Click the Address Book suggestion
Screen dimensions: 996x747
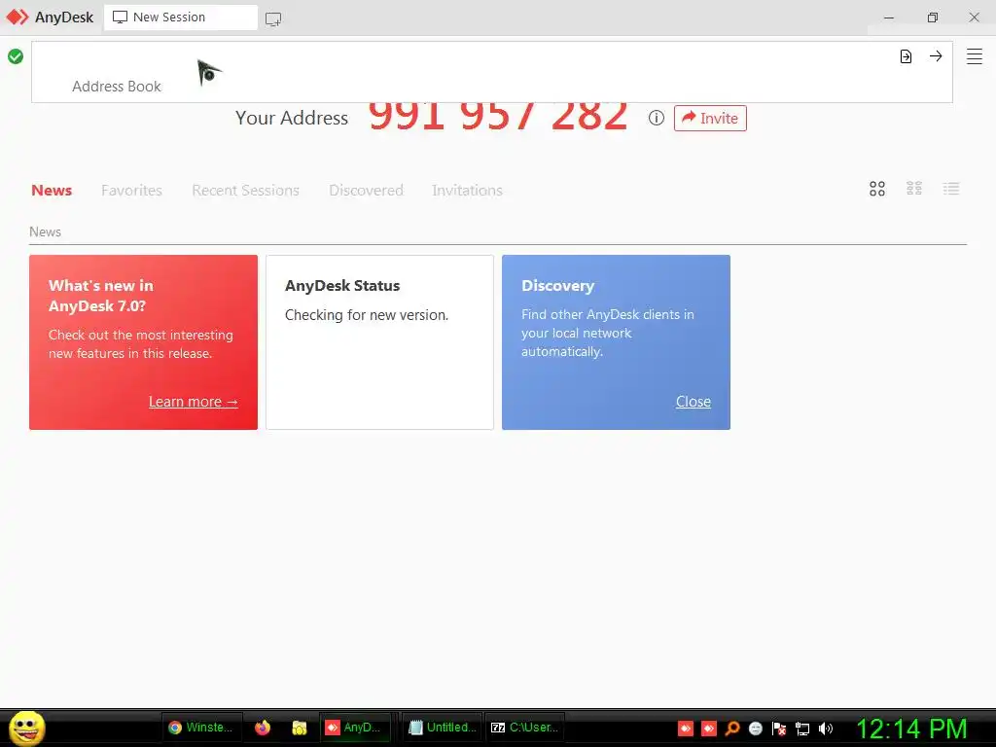[117, 87]
